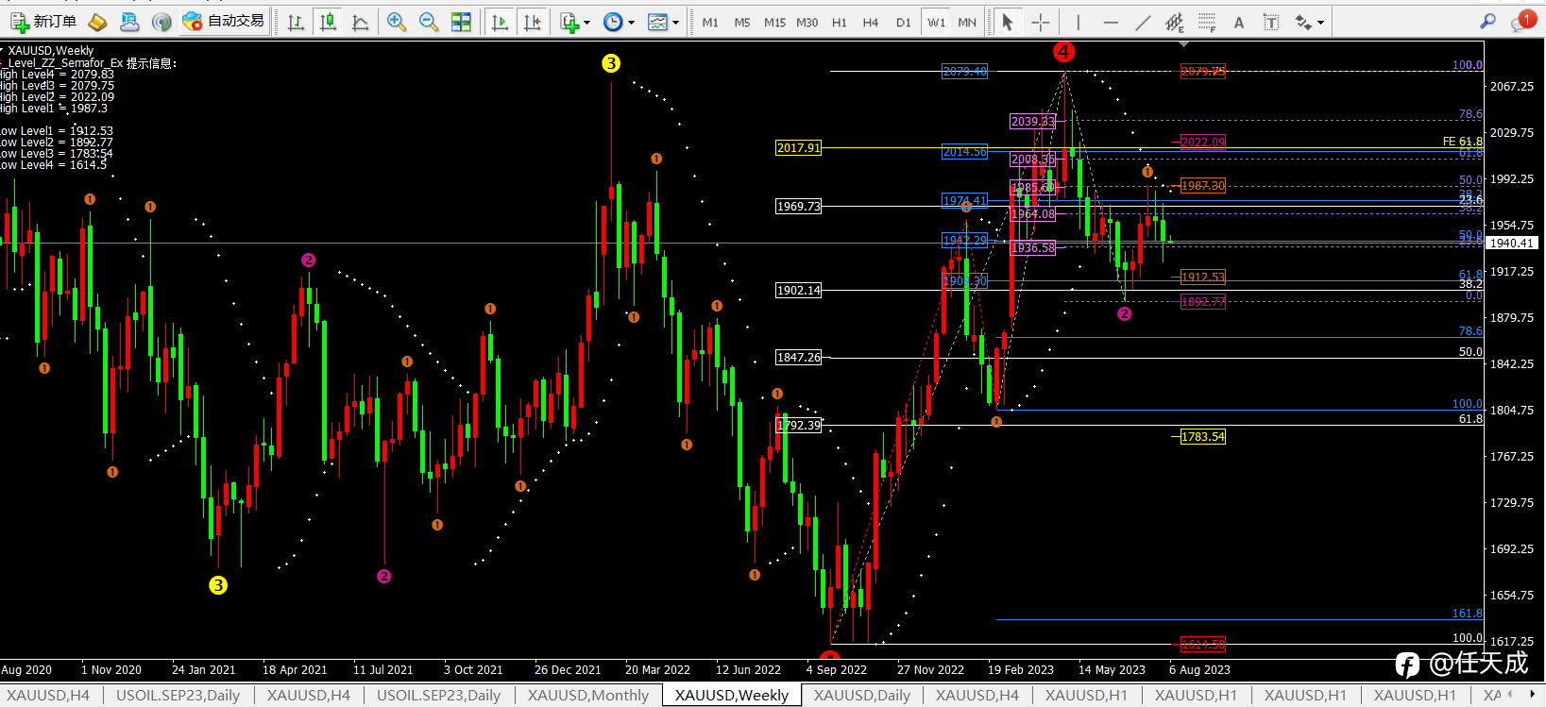Open the chart templates icon

(x=657, y=22)
